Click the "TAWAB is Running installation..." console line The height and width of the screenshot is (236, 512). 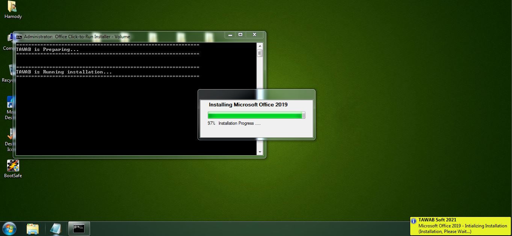pyautogui.click(x=64, y=72)
